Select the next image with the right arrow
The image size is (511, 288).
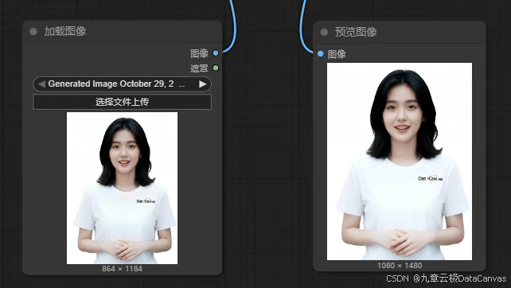coord(203,84)
